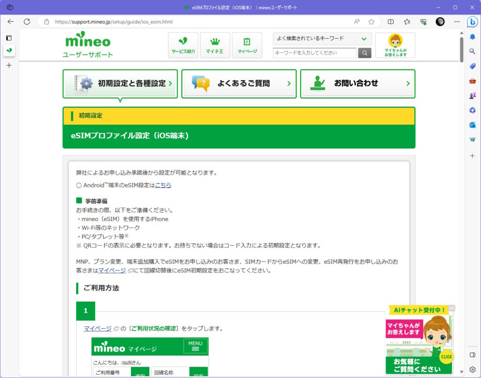Open Outlook in the sidebar
The width and height of the screenshot is (481, 378).
[x=473, y=125]
